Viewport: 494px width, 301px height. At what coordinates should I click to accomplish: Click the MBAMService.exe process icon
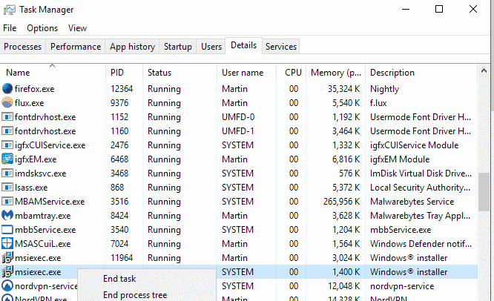(x=7, y=201)
